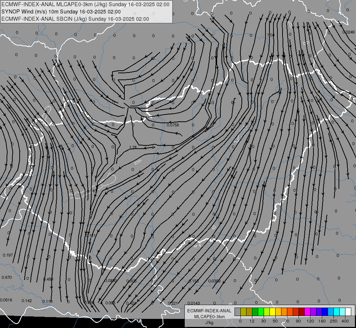Image resolution: width=356 pixels, height=328 pixels.
Task: Click the legend tick label 12
Action: pyautogui.click(x=252, y=321)
